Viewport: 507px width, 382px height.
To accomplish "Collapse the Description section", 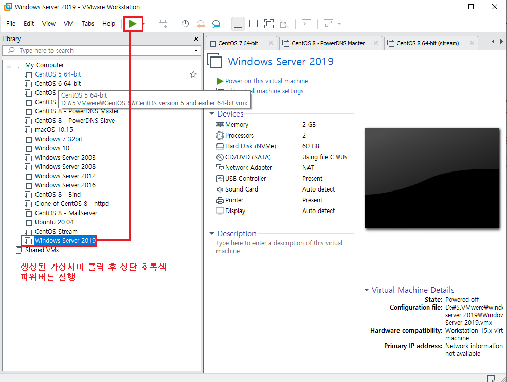I will click(212, 234).
